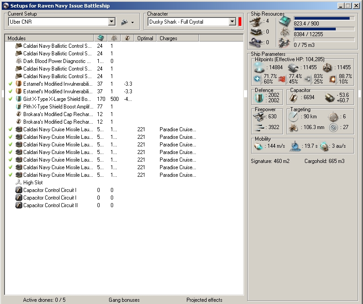The width and height of the screenshot is (363, 304).
Task: Click the CPU icon column header
Action: pos(101,38)
